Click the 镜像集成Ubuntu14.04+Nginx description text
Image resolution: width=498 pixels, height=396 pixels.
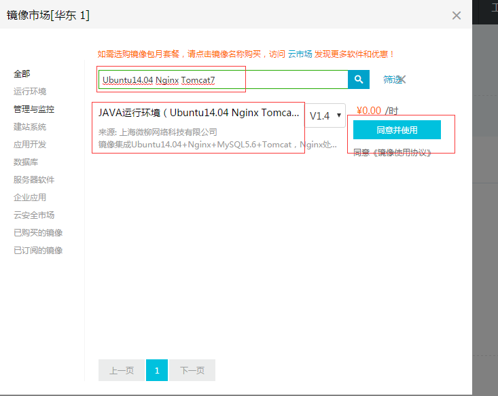[x=217, y=145]
